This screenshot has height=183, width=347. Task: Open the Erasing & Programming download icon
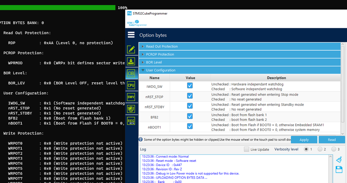pyautogui.click(x=131, y=61)
